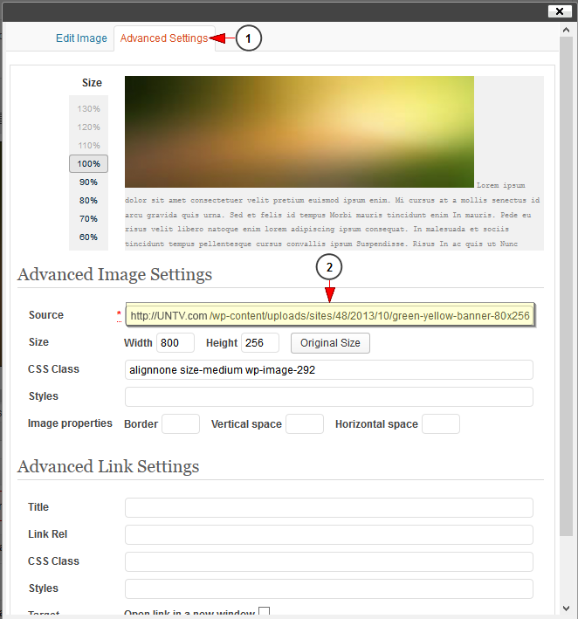Select 130% image size
Image resolution: width=578 pixels, height=619 pixels.
pos(88,108)
